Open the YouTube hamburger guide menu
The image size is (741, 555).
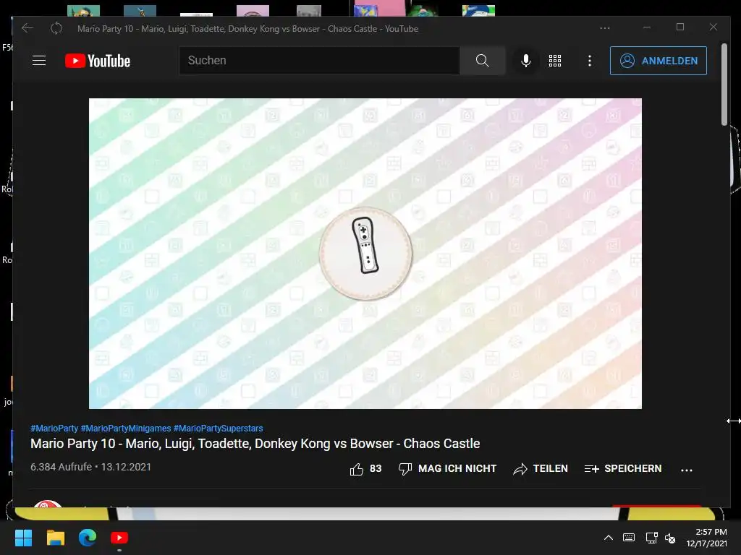pyautogui.click(x=39, y=61)
